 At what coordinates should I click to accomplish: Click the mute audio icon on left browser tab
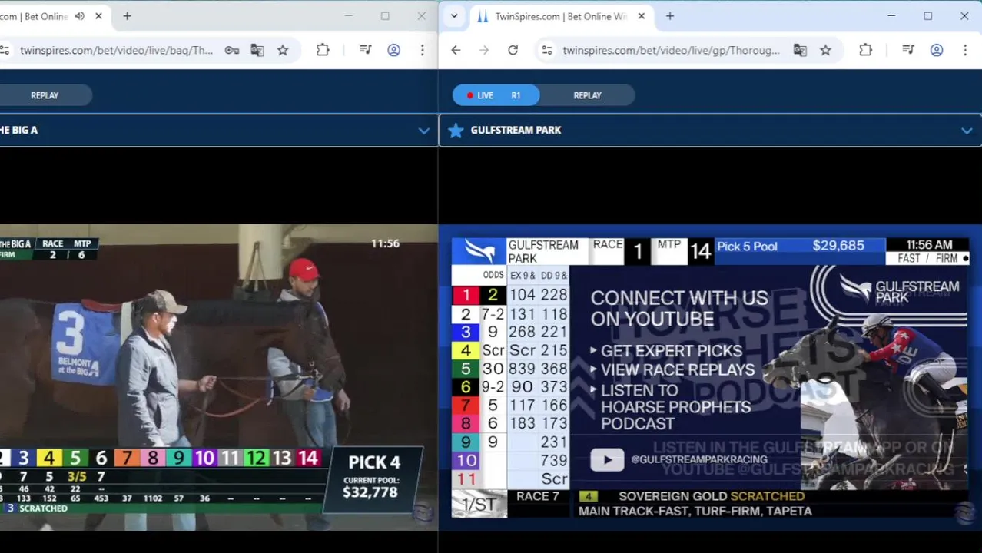point(79,16)
